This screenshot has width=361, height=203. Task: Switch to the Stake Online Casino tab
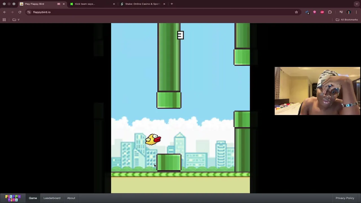[142, 4]
